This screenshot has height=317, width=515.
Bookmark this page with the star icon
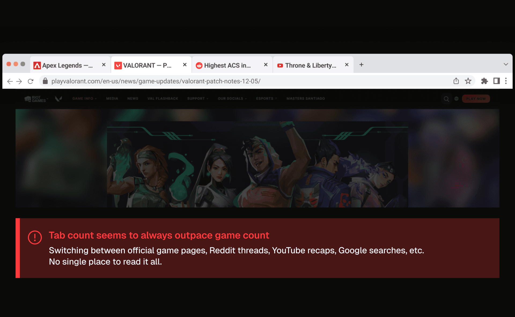coord(468,81)
